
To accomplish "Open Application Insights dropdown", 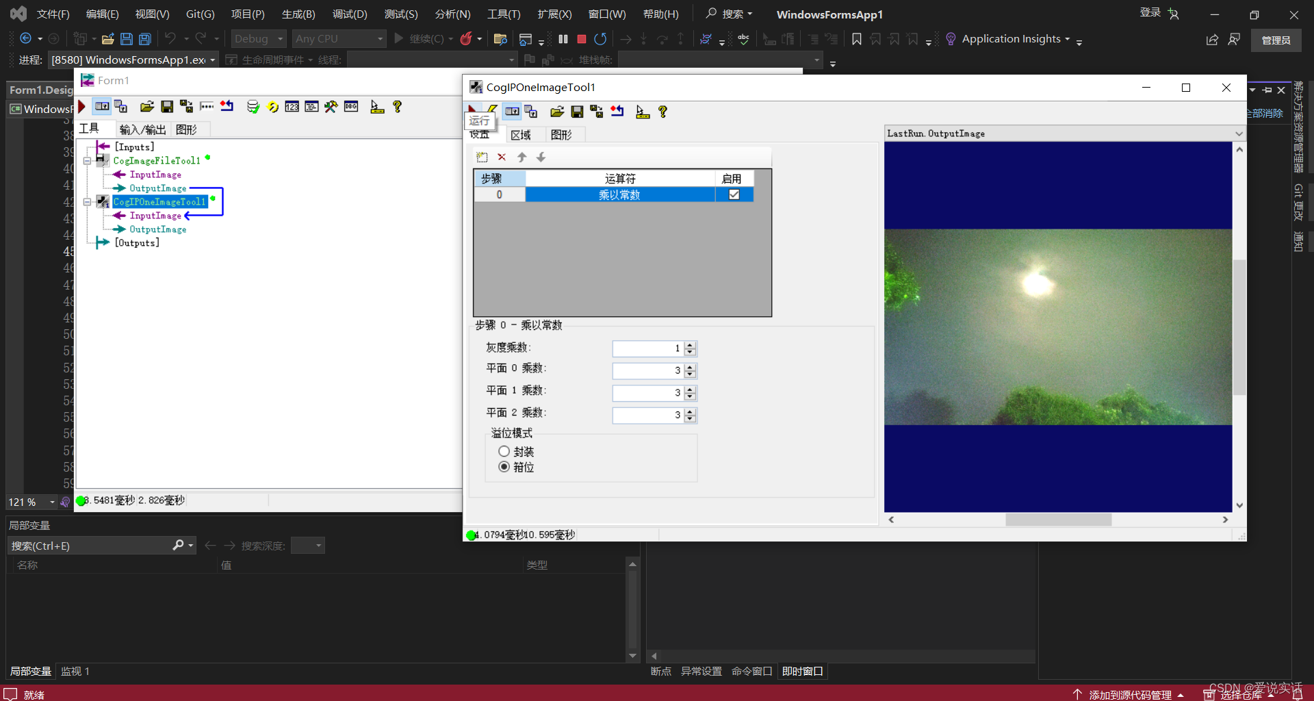I will click(1067, 39).
